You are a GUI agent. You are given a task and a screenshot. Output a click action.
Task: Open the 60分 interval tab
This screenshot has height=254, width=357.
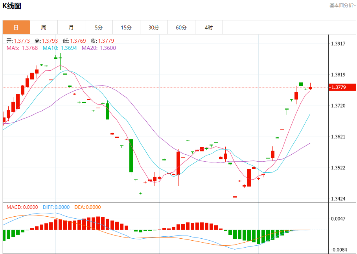[182, 27]
